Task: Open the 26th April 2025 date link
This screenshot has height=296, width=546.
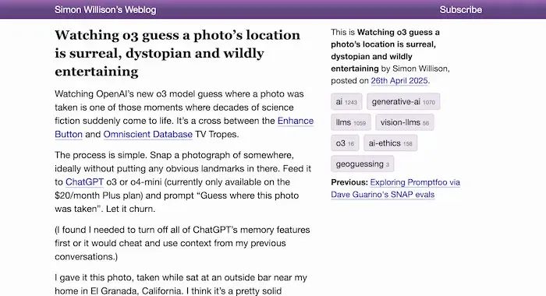Action: click(399, 80)
